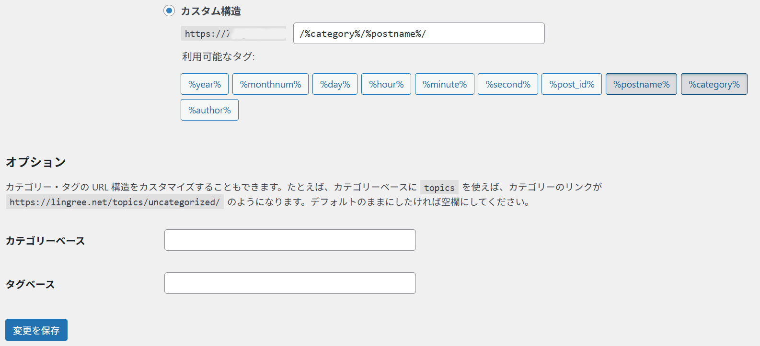Screen dimensions: 760x346
Task: Toggle the active %postname% tag
Action: (x=641, y=84)
